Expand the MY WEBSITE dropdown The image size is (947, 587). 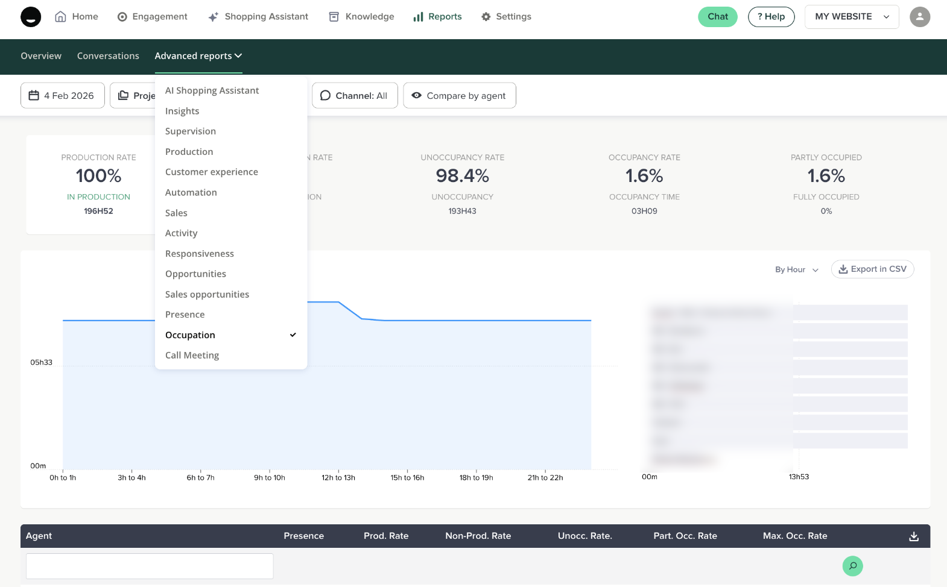click(x=851, y=17)
